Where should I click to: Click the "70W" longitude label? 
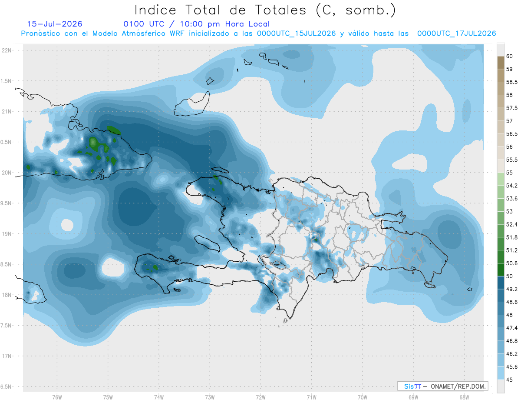pos(362,397)
